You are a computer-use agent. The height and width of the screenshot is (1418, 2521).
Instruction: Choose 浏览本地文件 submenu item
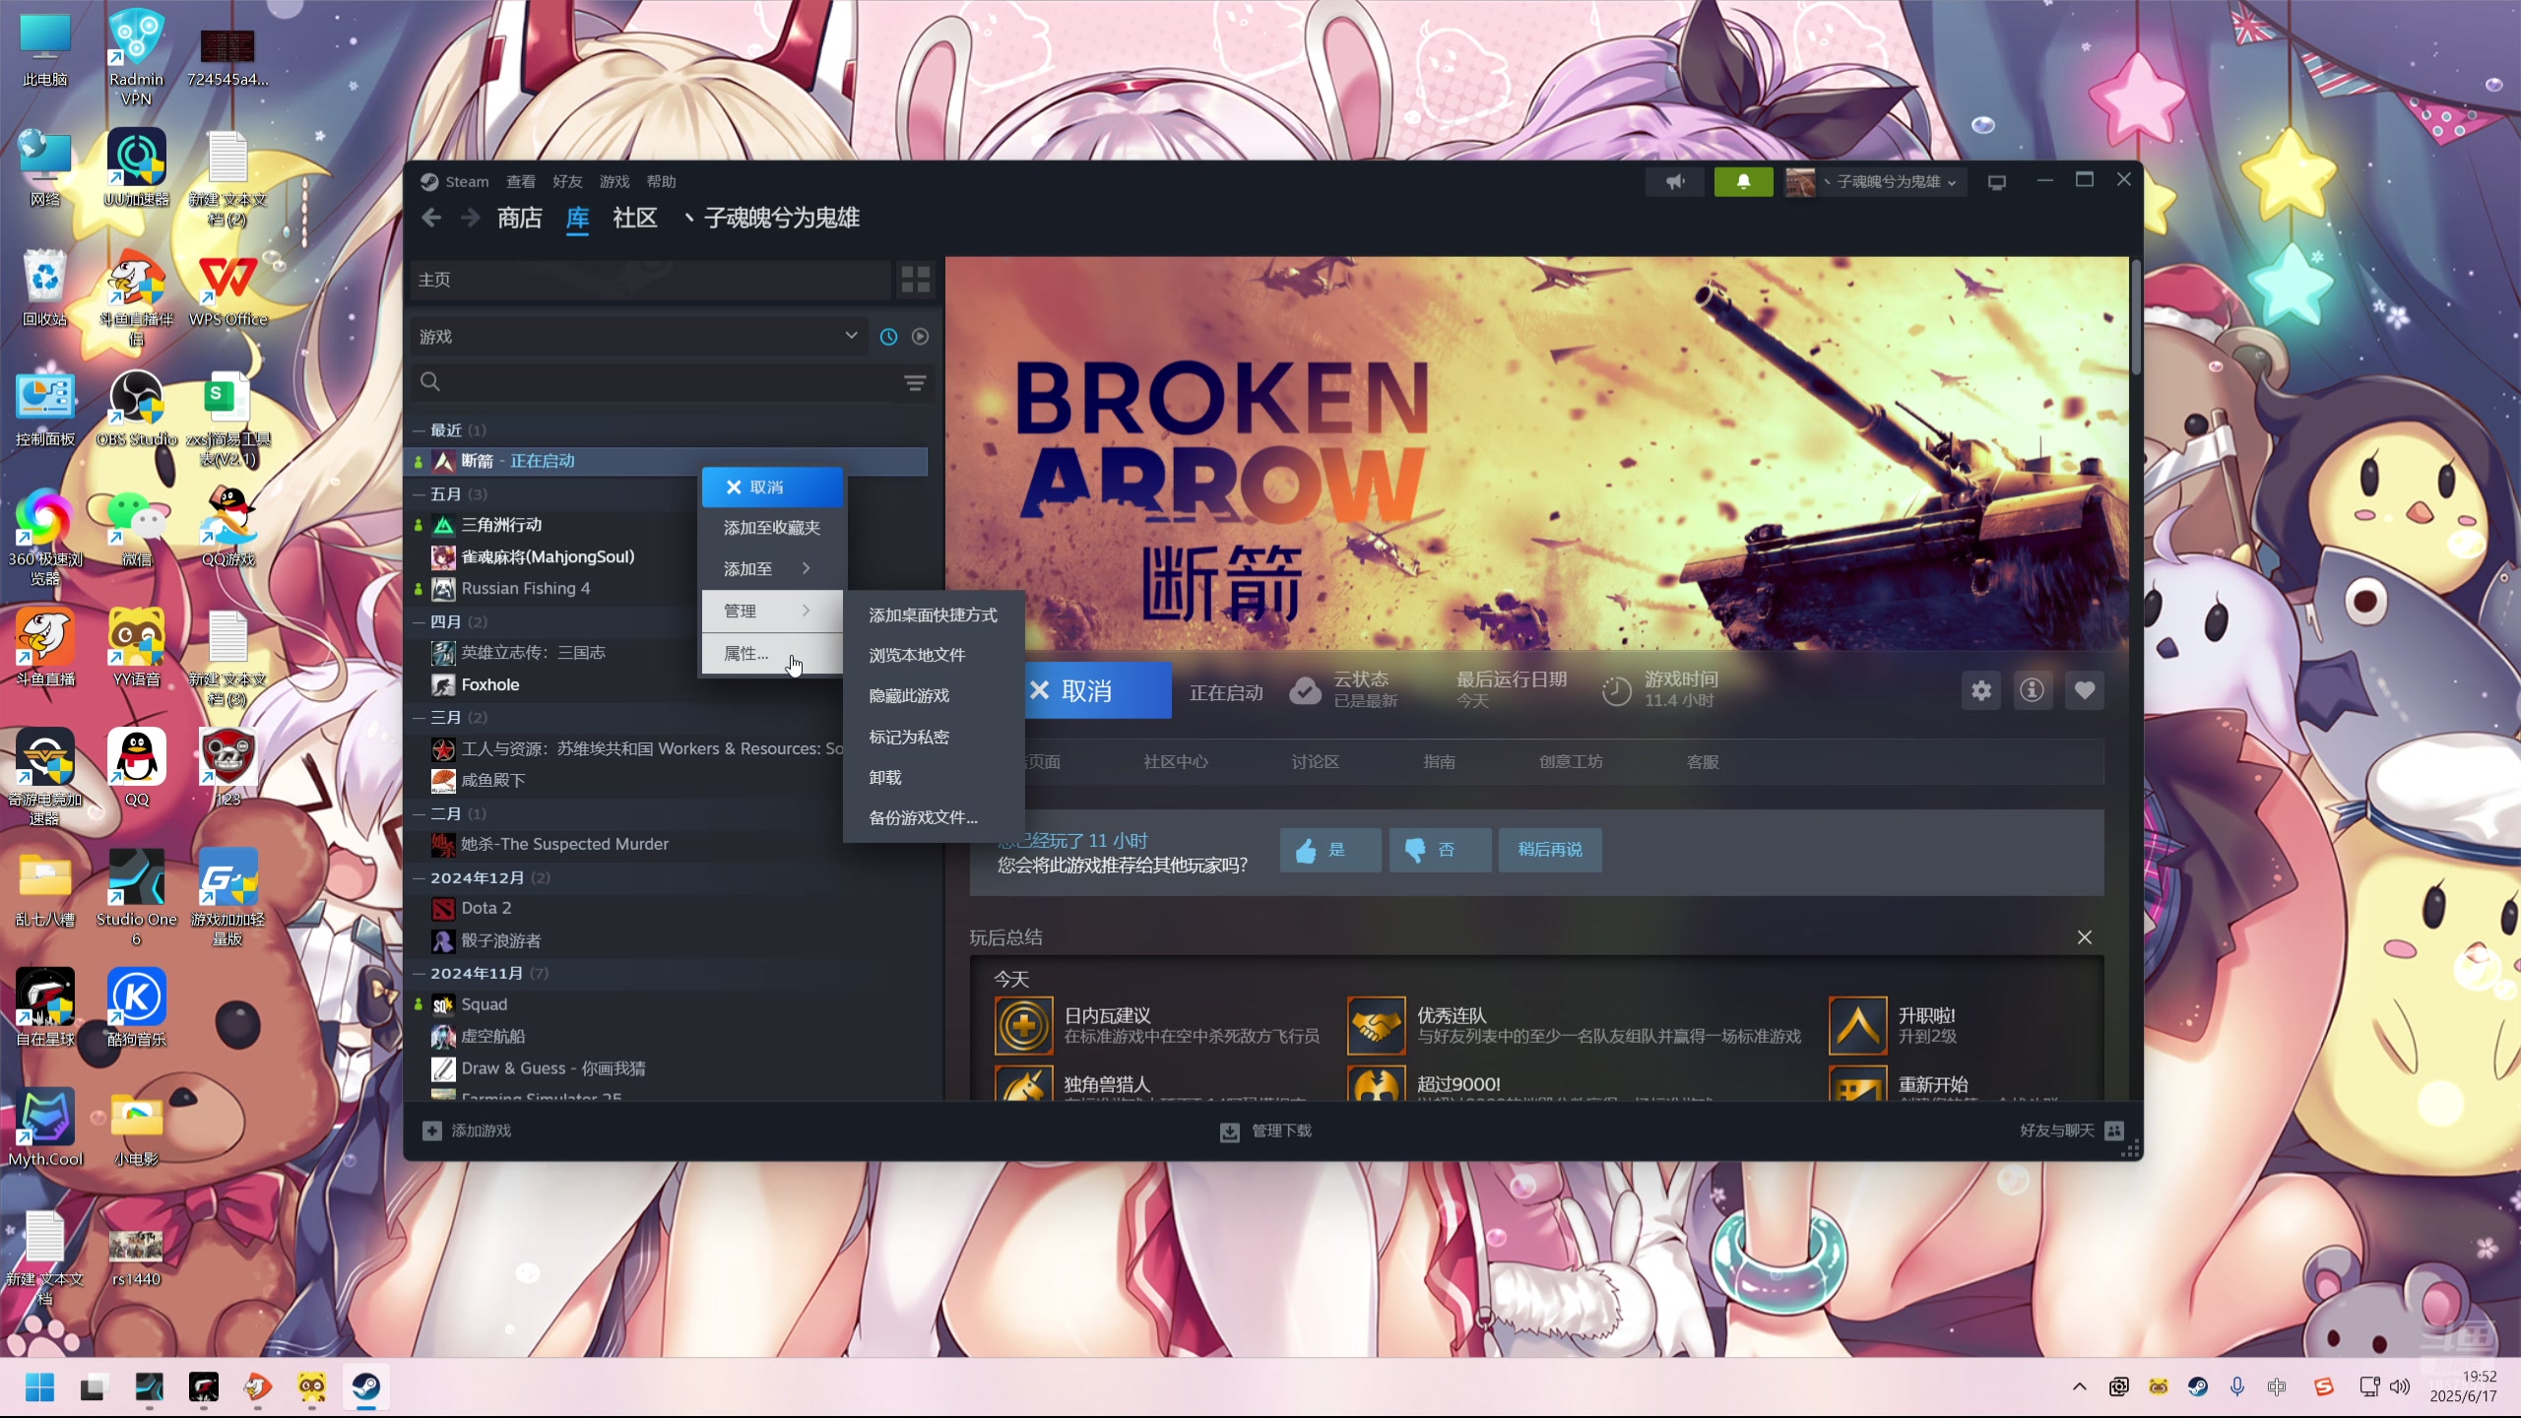(933, 656)
